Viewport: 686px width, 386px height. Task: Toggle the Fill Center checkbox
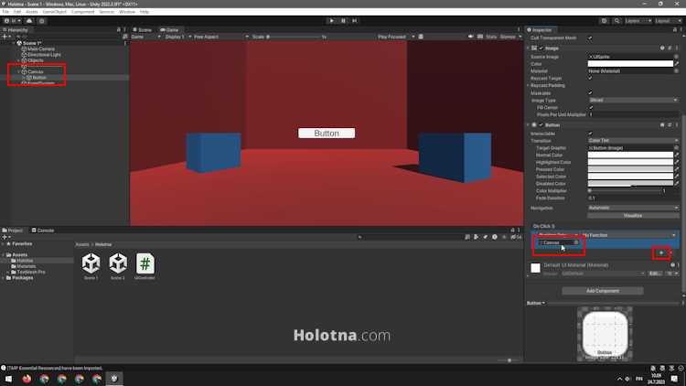click(x=591, y=107)
